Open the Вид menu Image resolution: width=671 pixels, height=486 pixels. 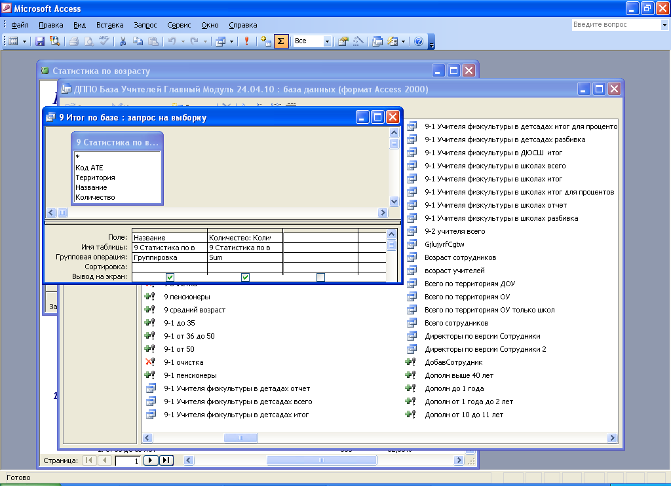tap(79, 25)
